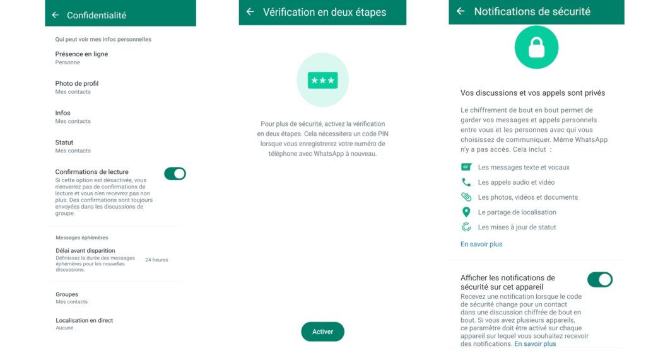The width and height of the screenshot is (646, 363).
Task: Tap the text messages chat icon
Action: point(466,167)
